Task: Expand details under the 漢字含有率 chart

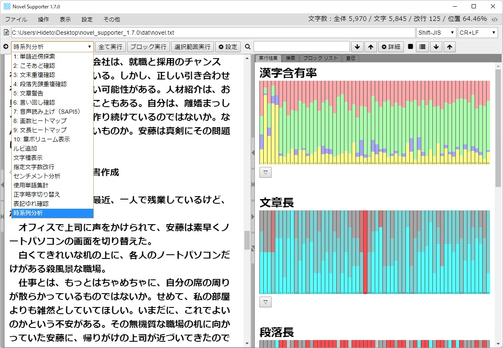Action: point(265,172)
